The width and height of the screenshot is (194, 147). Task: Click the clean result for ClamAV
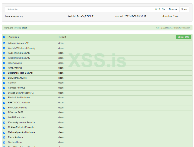click(61, 83)
